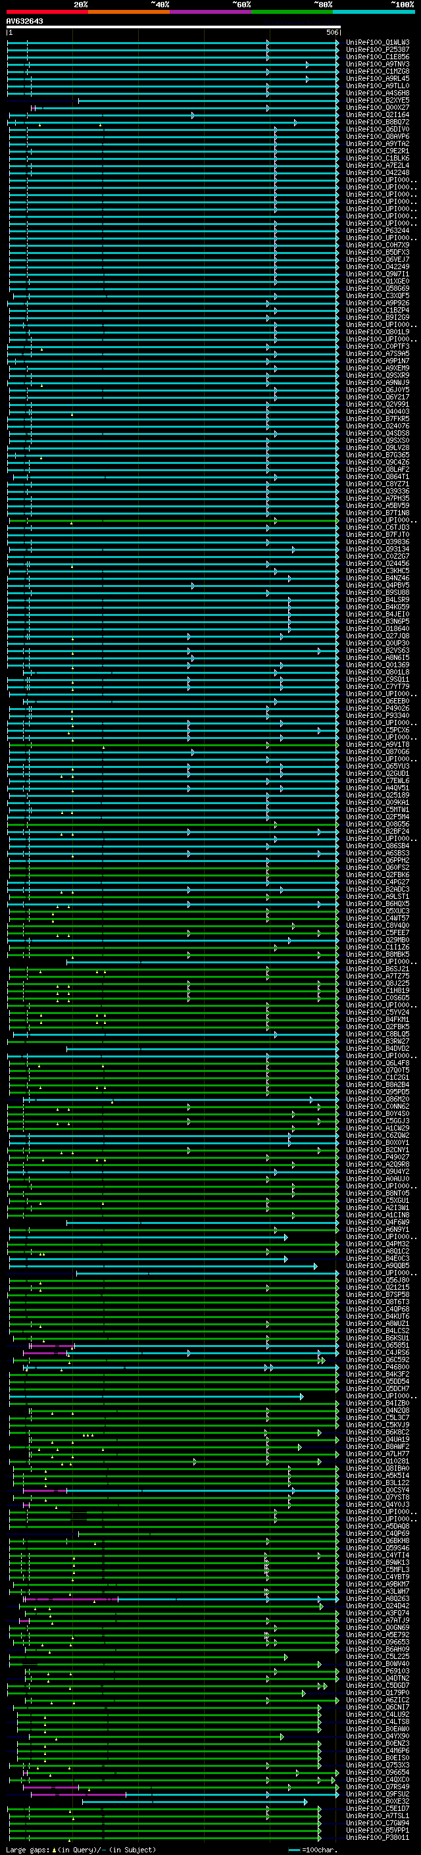The width and height of the screenshot is (421, 1855).
Task: Click subject UniRef100_B8MBK5
Action: [x=378, y=954]
